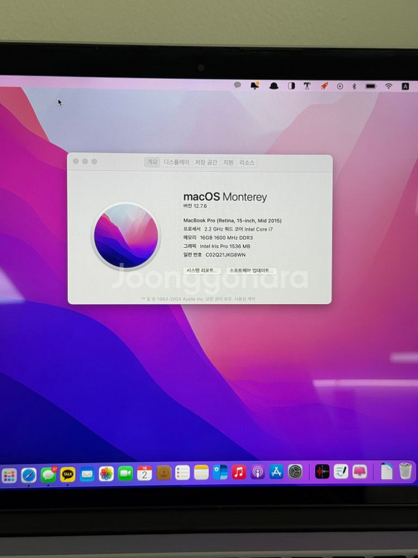Open the Wi-Fi menu
The image size is (418, 558).
tap(388, 86)
